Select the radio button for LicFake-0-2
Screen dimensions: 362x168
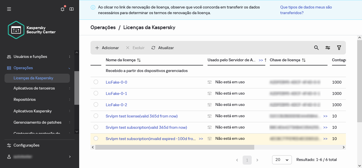pos(96,104)
